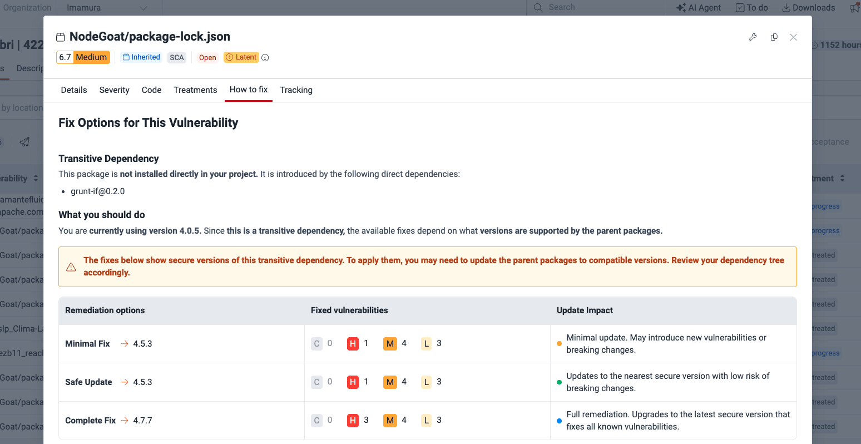The image size is (861, 444).
Task: Open the AI Agent in top bar
Action: pyautogui.click(x=699, y=8)
